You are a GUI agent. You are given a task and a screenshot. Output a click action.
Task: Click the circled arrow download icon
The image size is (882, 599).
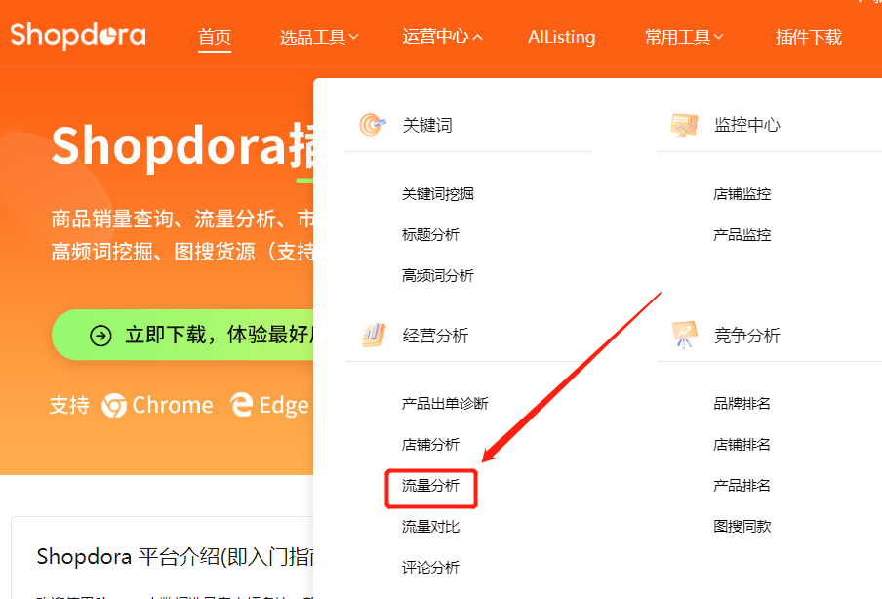(x=100, y=336)
